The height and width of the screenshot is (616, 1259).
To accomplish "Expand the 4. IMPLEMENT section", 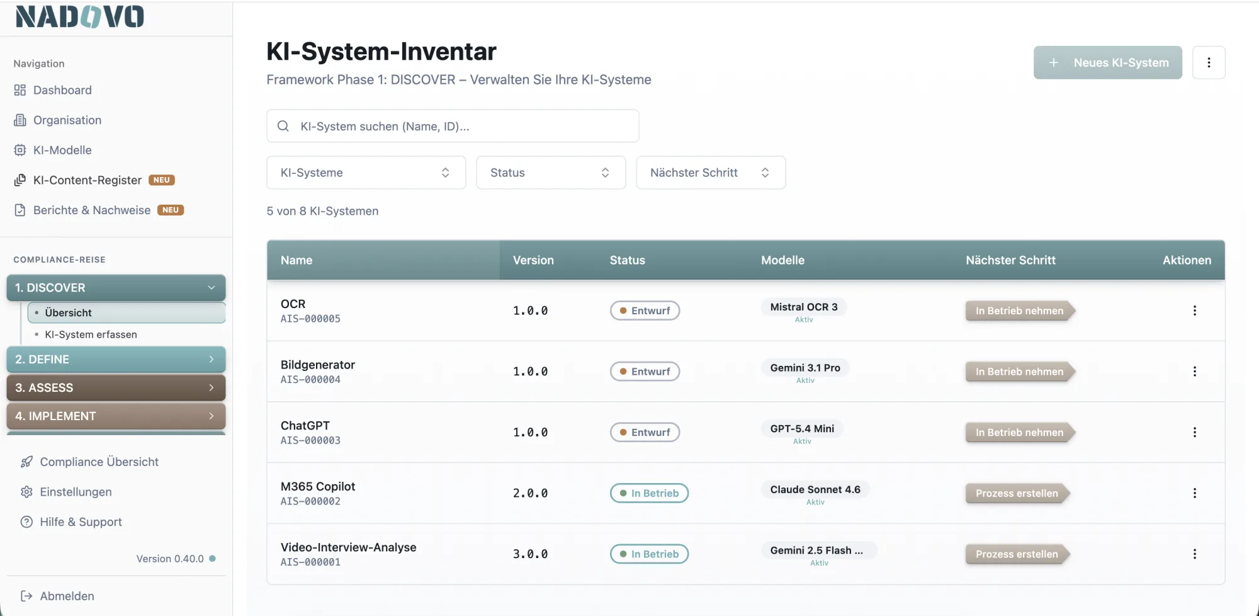I will (x=116, y=416).
